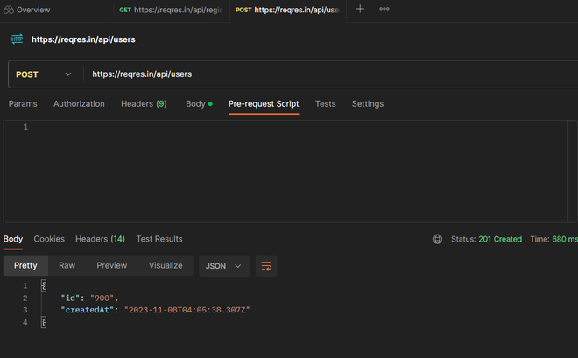Click inside the pre-request script editor
This screenshot has height=358, width=578.
(298, 171)
